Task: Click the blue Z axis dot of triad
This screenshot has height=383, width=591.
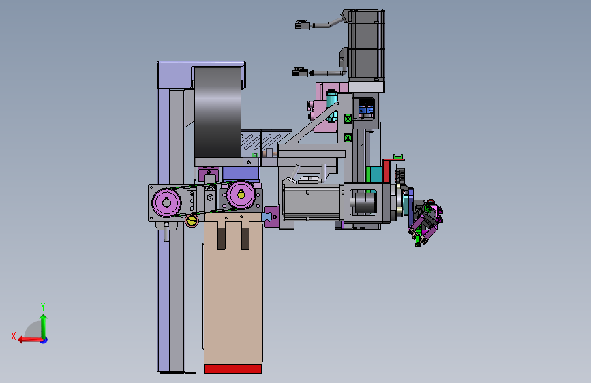Action: tap(44, 340)
